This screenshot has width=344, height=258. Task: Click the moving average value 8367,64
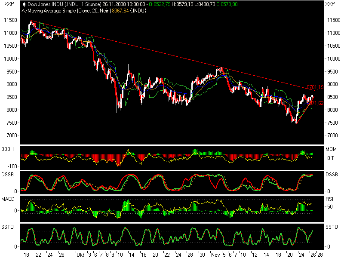[120, 11]
